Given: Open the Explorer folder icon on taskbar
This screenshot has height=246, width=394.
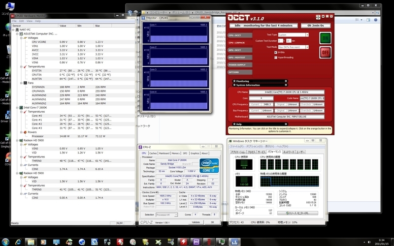Looking at the screenshot, I should tap(31, 242).
